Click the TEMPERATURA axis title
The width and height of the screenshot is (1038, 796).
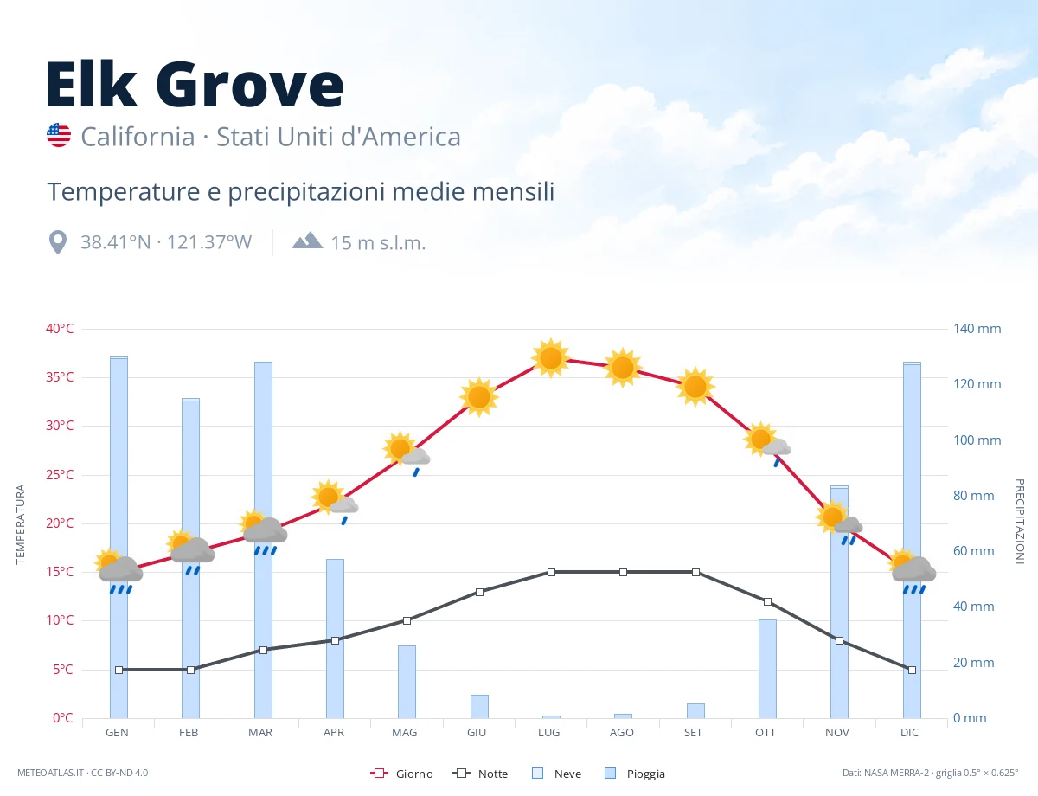pyautogui.click(x=21, y=524)
